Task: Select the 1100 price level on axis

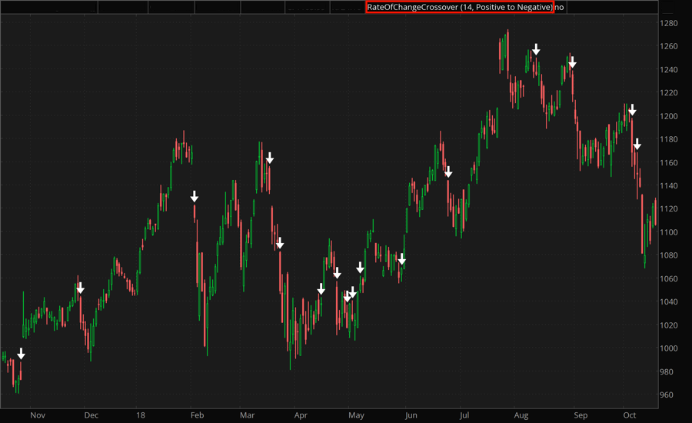Action: click(x=667, y=232)
